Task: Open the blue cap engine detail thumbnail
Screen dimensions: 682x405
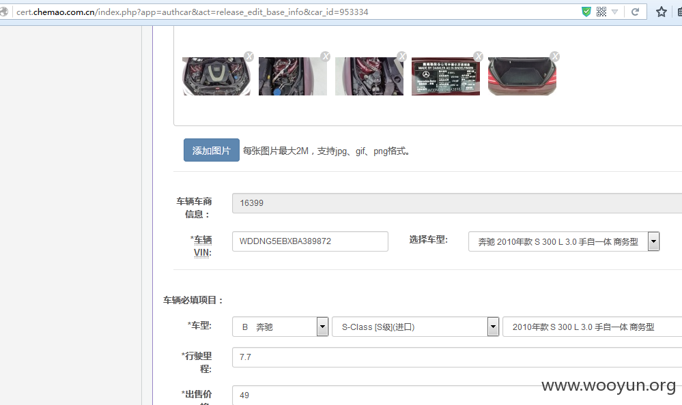Action: (293, 76)
